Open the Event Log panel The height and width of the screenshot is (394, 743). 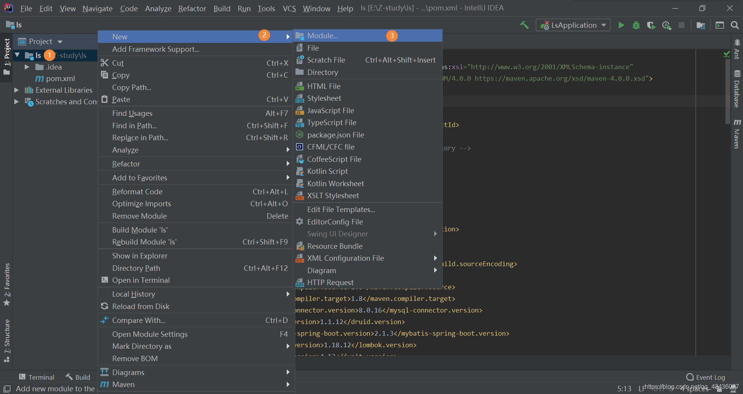tap(705, 377)
